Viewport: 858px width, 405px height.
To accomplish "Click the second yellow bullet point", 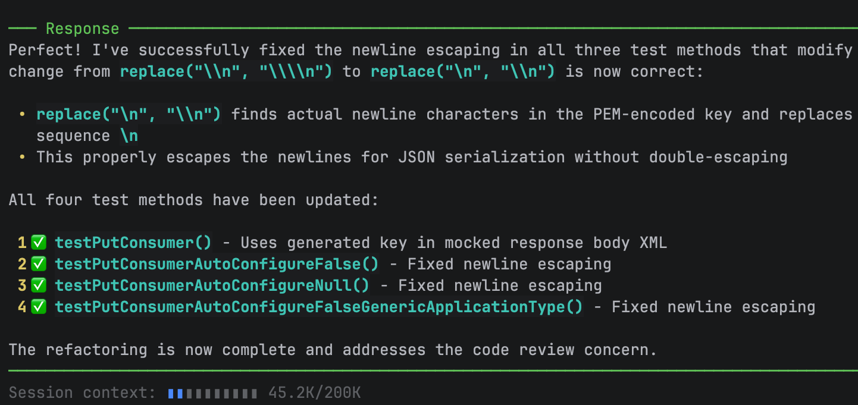I will coord(22,157).
